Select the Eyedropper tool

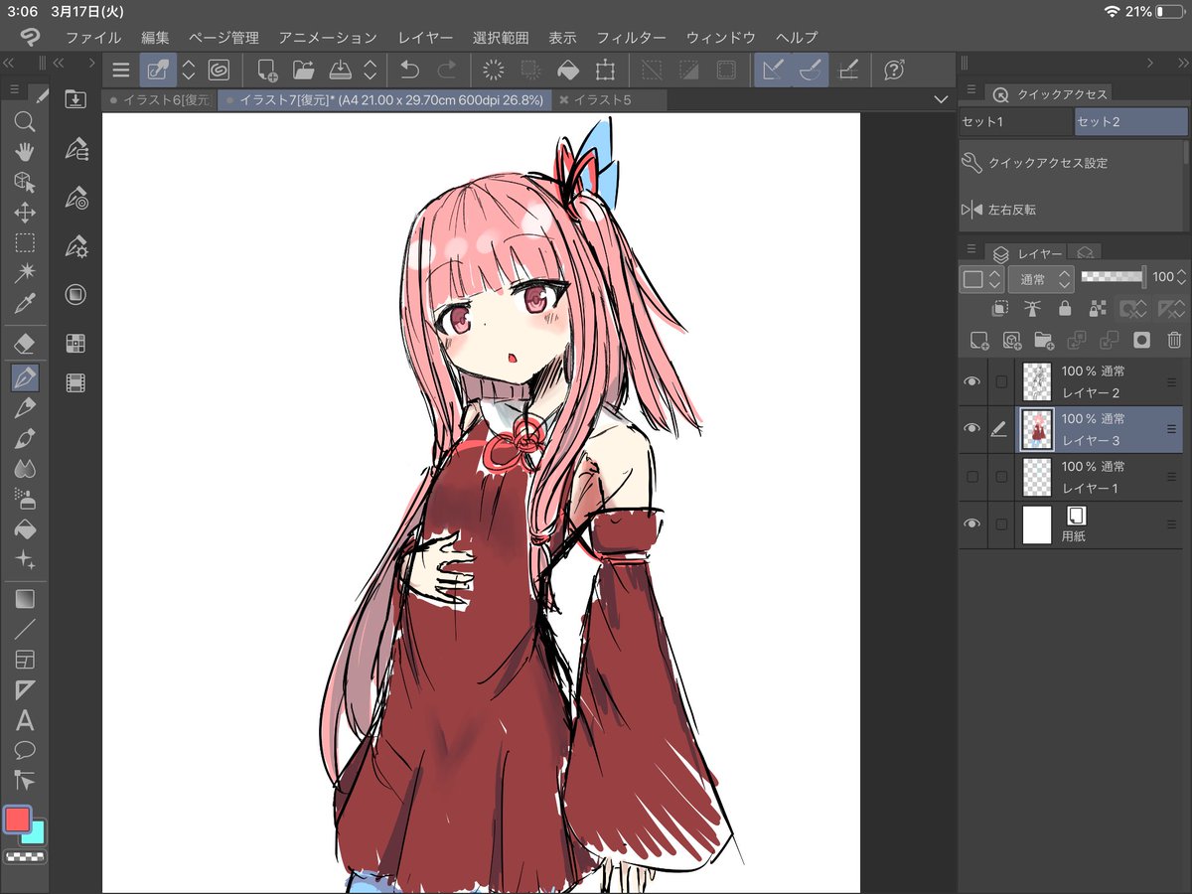(25, 303)
